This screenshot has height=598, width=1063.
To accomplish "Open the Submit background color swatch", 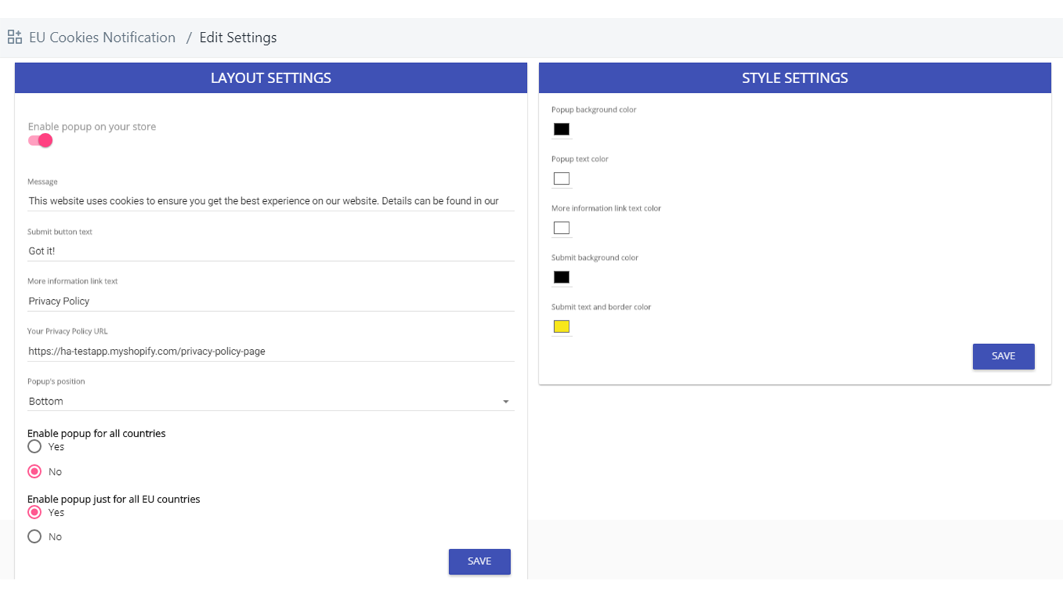I will pos(561,277).
